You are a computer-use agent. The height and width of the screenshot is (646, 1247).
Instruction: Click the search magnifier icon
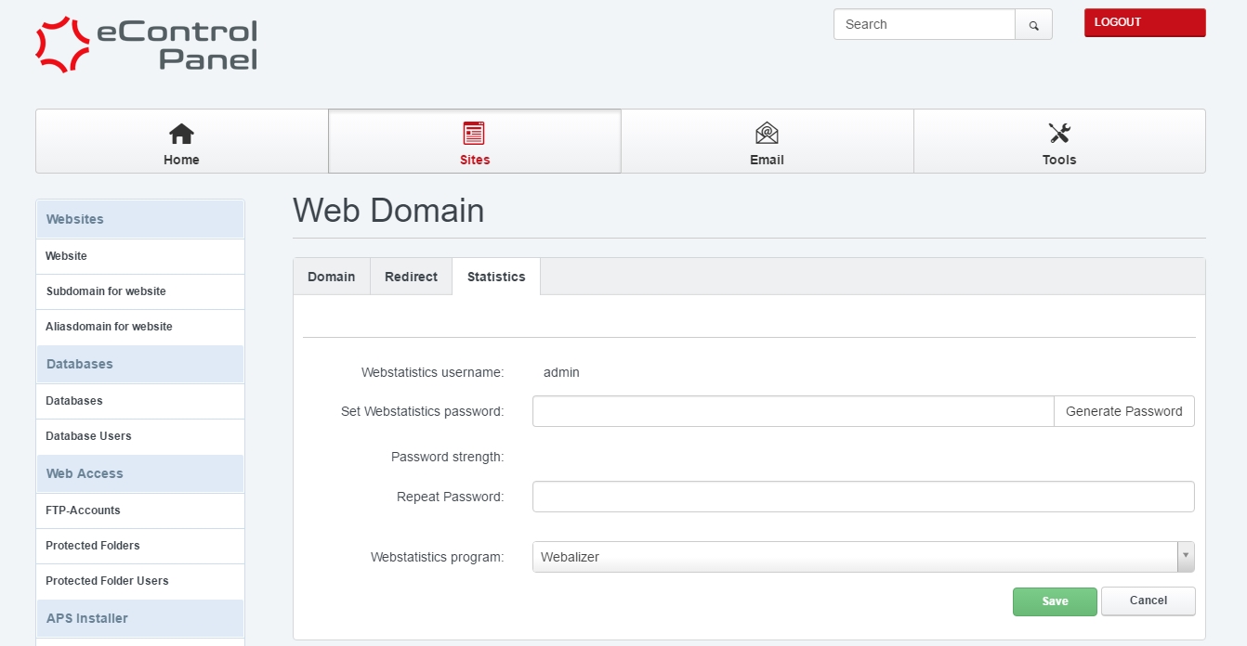tap(1033, 25)
